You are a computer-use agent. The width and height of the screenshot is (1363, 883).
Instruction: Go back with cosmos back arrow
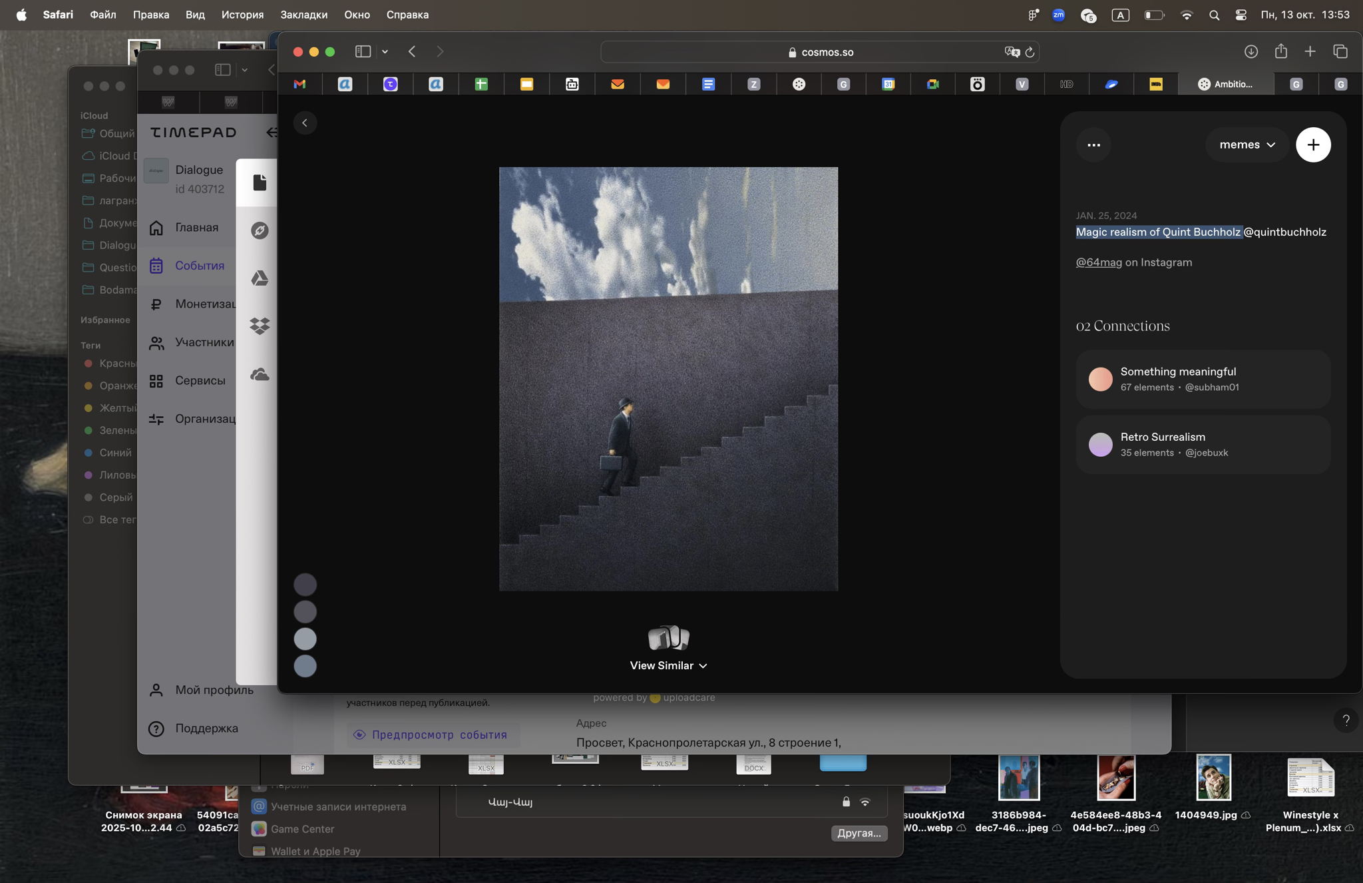305,123
